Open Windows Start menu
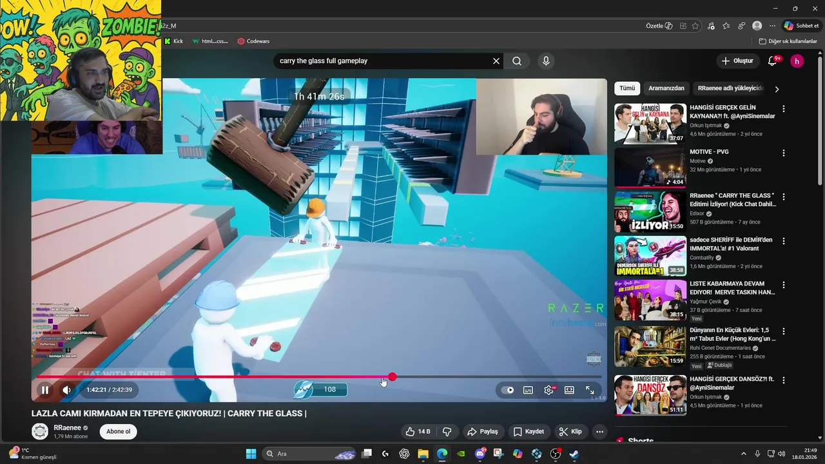This screenshot has width=825, height=464. pos(251,454)
